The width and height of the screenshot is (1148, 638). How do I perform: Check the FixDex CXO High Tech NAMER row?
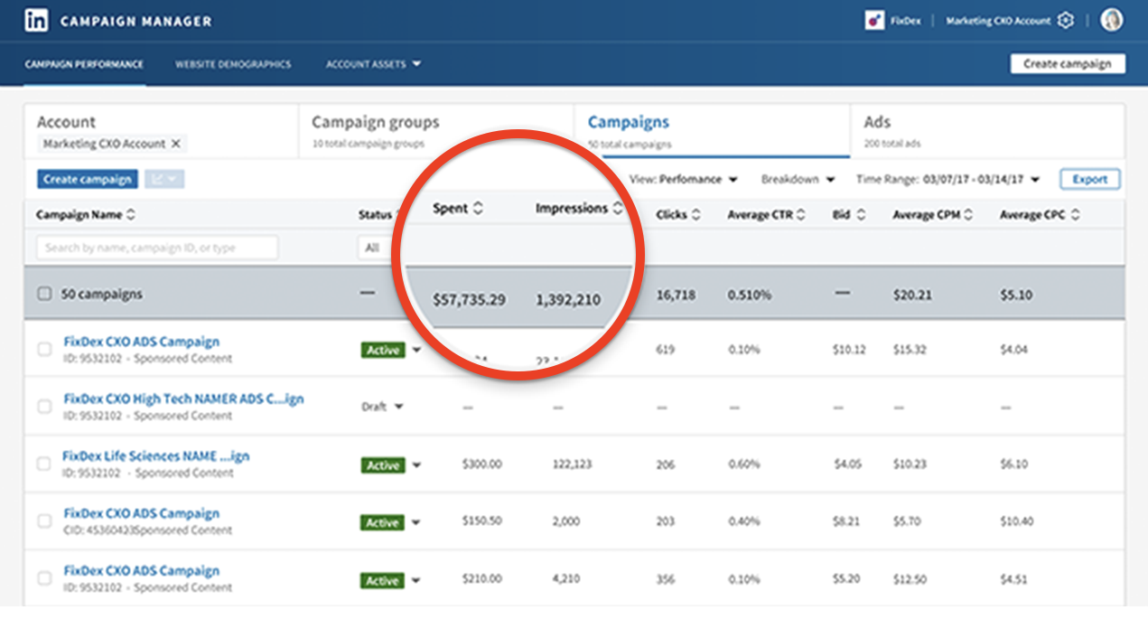click(x=44, y=407)
